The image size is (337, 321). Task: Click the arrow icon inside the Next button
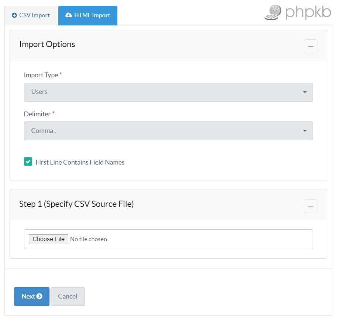pos(39,296)
